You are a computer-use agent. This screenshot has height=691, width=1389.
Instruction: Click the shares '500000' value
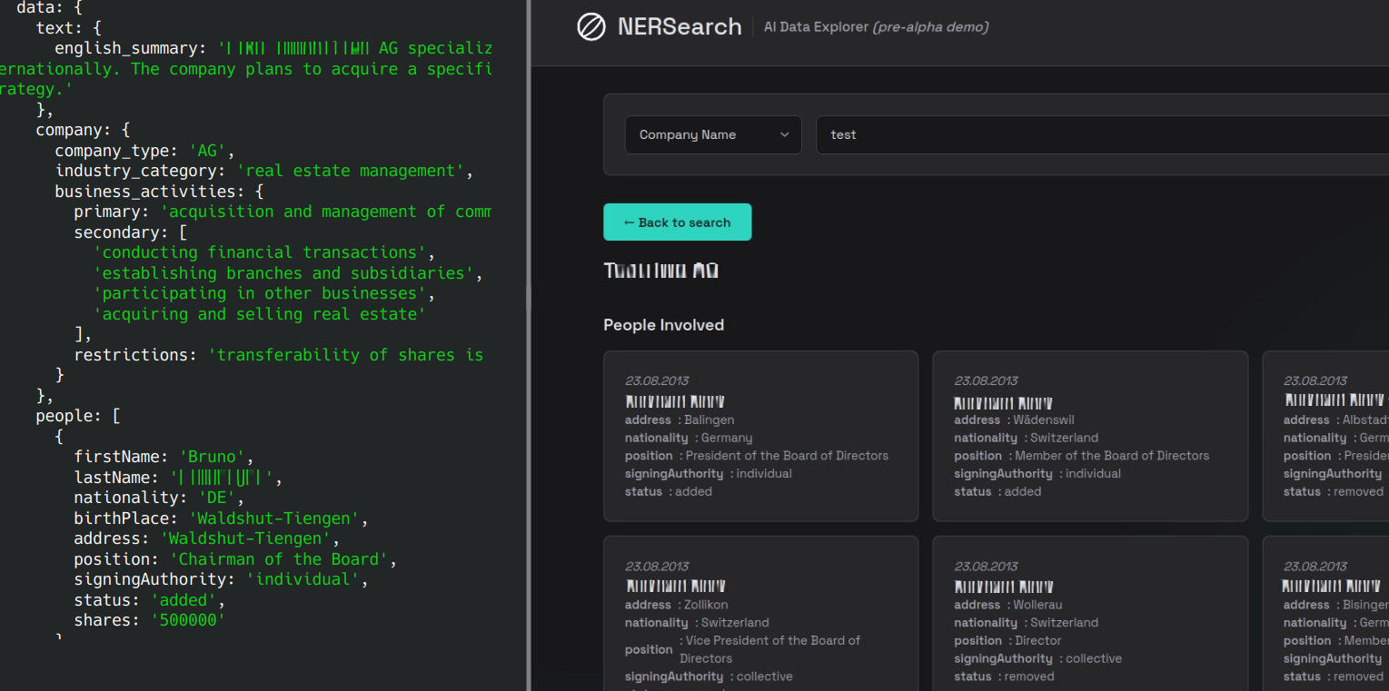pyautogui.click(x=188, y=620)
